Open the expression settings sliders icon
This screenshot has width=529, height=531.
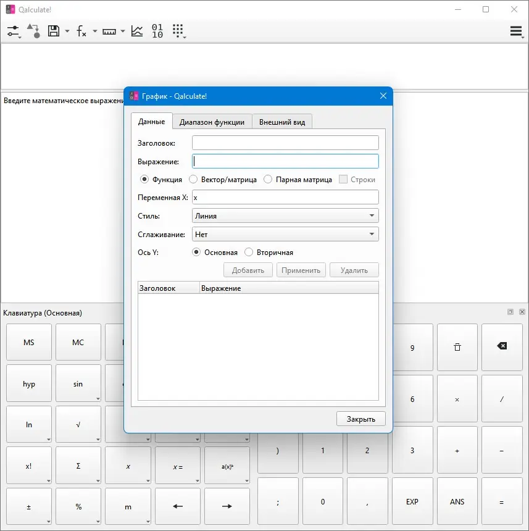tap(14, 31)
